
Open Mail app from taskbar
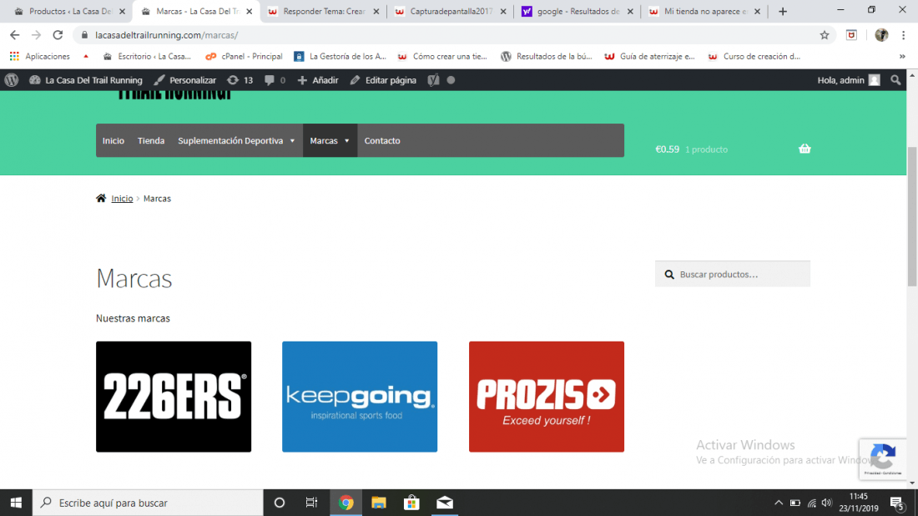click(444, 503)
